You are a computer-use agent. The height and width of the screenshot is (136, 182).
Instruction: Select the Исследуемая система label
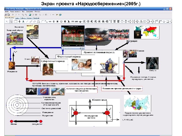(91, 117)
